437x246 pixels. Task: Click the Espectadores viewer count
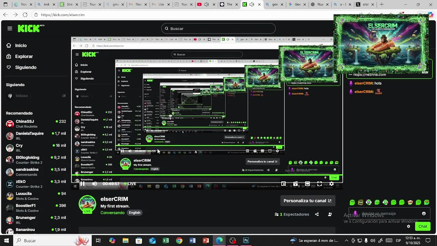pyautogui.click(x=292, y=214)
